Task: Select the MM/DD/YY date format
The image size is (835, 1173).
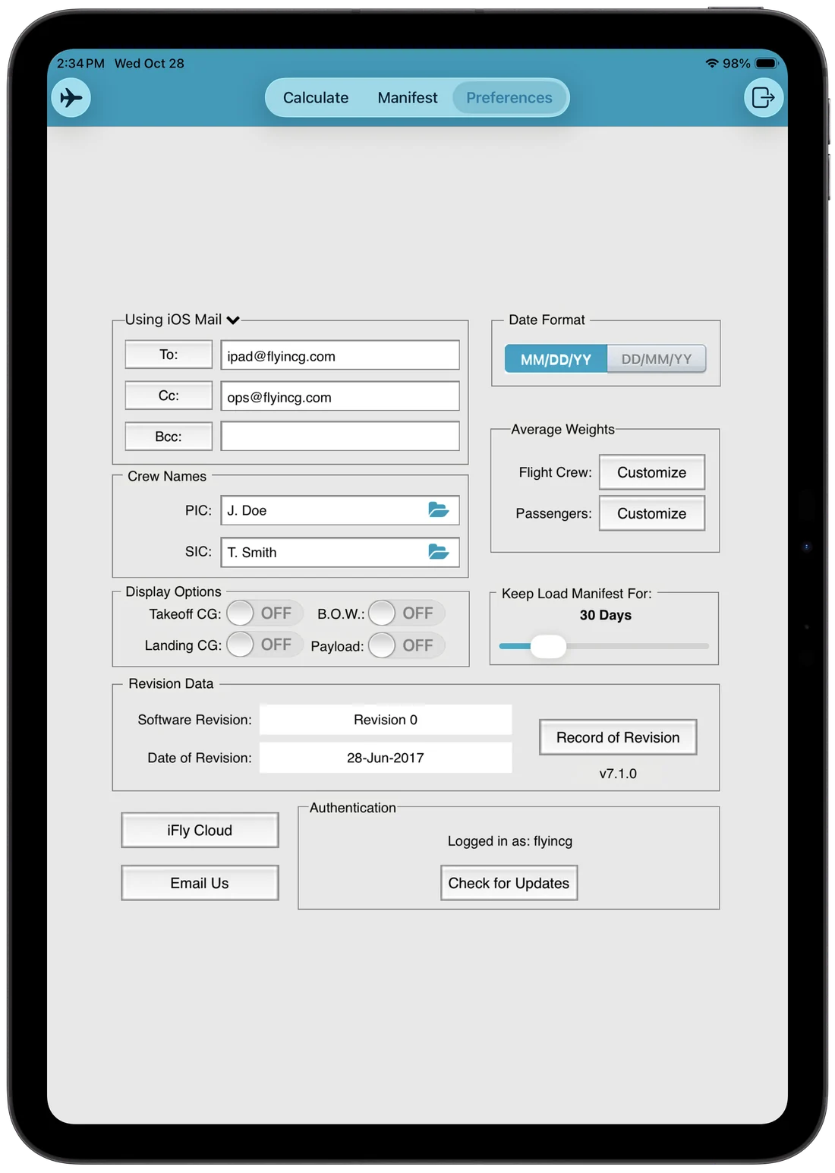Action: [556, 359]
